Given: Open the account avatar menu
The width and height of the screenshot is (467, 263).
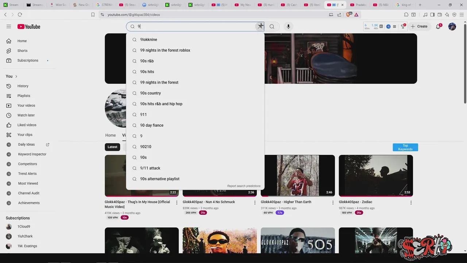Looking at the screenshot, I should coord(452,26).
